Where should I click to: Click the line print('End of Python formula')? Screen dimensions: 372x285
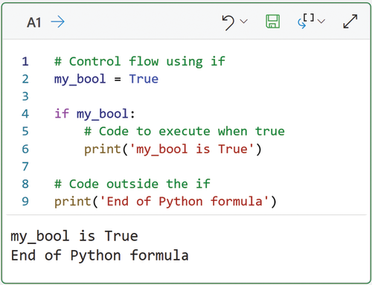click(165, 202)
